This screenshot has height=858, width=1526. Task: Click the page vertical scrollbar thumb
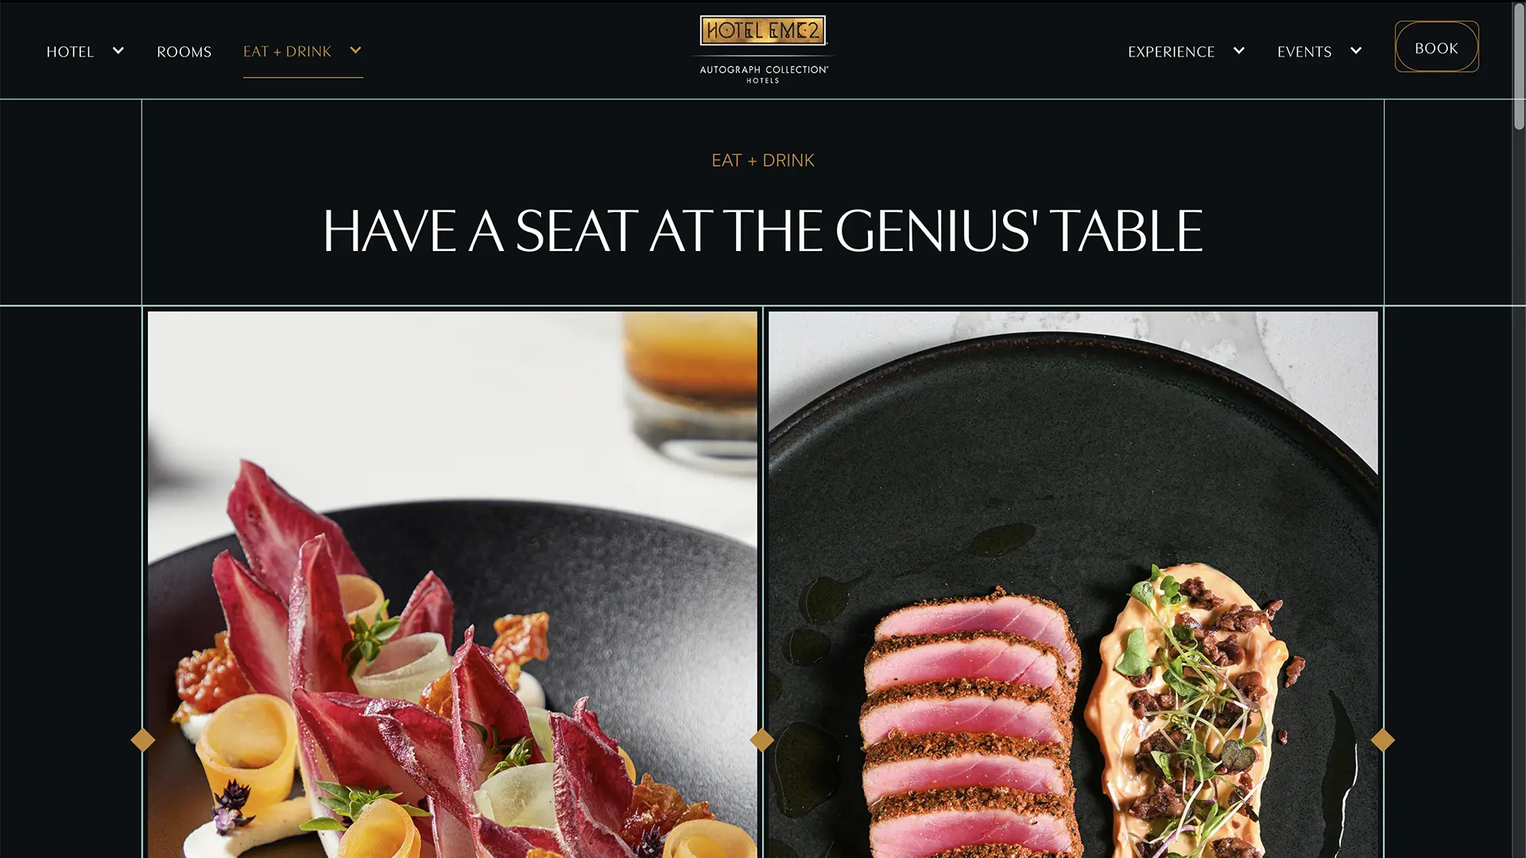coord(1519,66)
